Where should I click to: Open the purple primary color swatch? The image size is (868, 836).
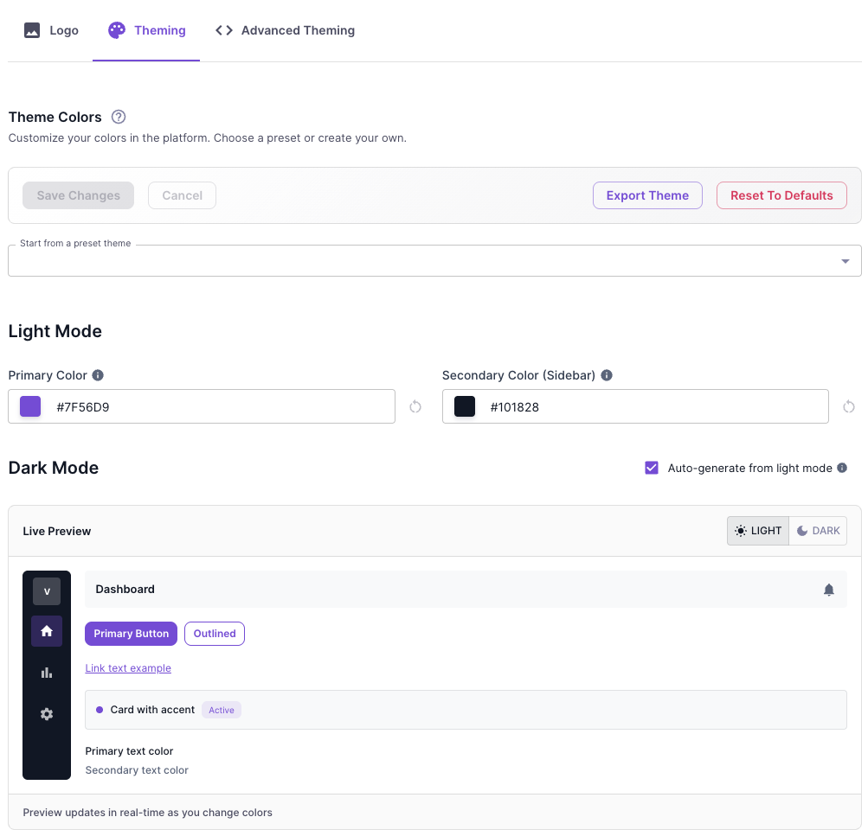click(x=29, y=405)
